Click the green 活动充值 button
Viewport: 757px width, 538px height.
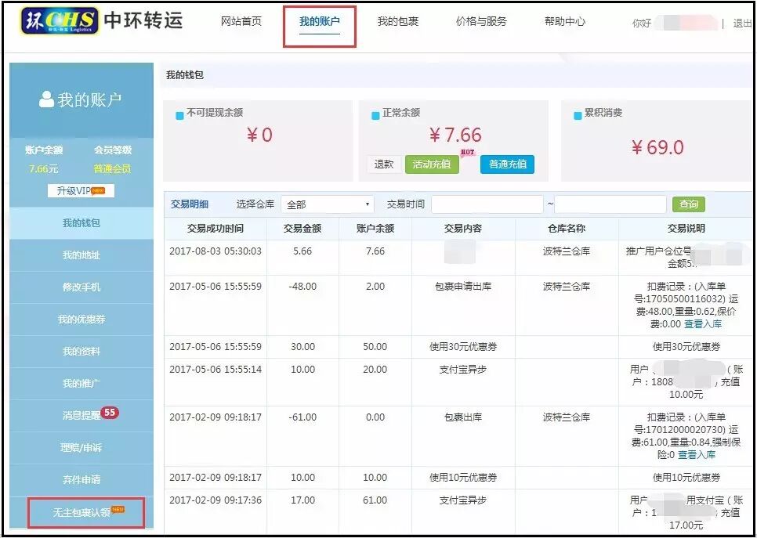[x=432, y=164]
